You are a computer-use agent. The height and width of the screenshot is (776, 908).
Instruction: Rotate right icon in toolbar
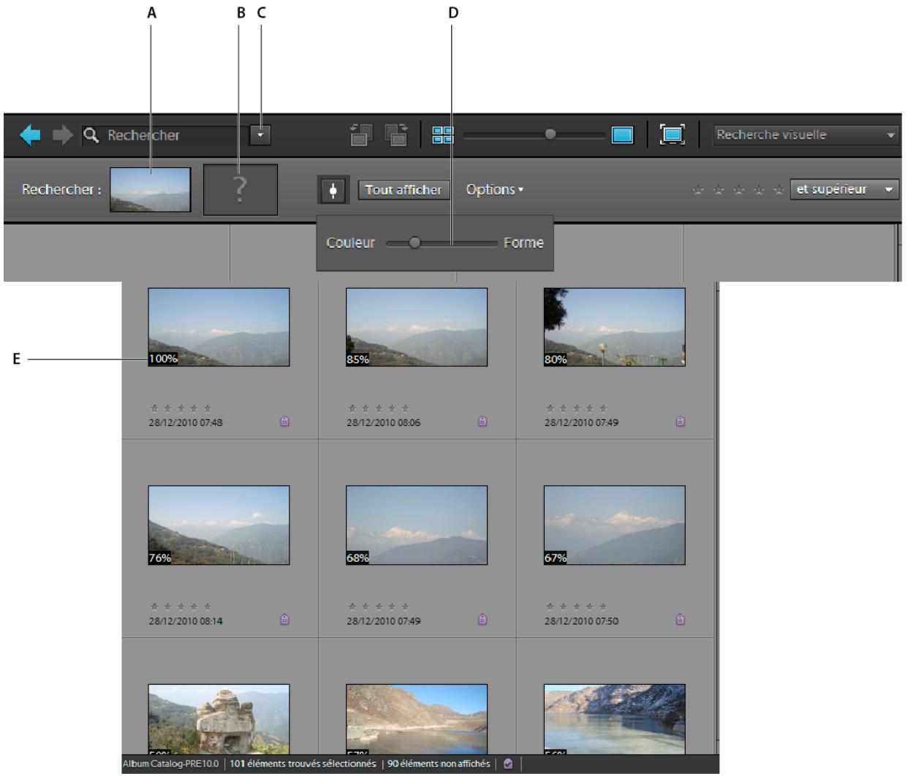[396, 135]
